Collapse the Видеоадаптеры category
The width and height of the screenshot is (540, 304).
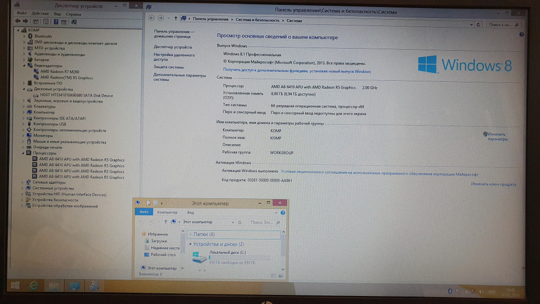pyautogui.click(x=24, y=65)
